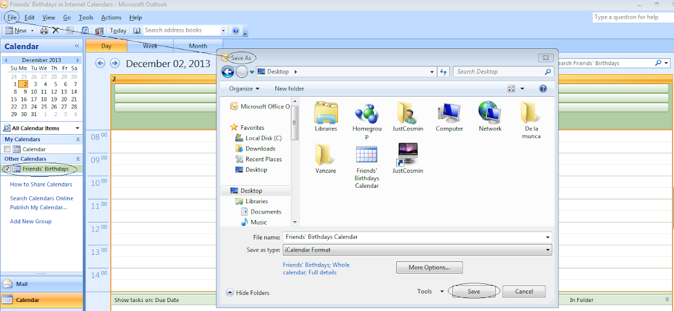Click the Delete X icon in toolbar
This screenshot has height=311, width=674.
[x=56, y=30]
